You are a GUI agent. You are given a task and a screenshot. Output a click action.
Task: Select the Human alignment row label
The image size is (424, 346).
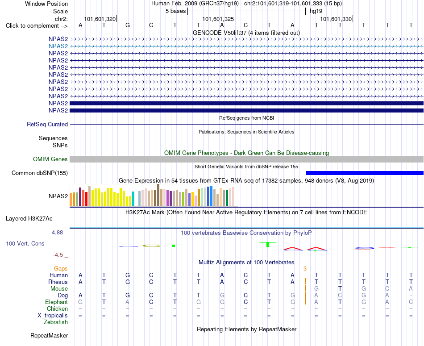tap(58, 275)
